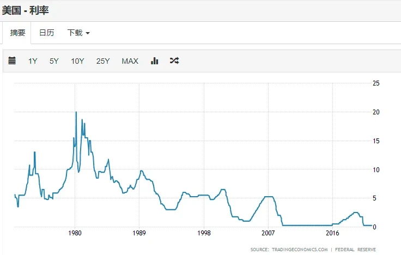The image size is (401, 255).
Task: Select the 5Y time range
Action: pos(54,61)
